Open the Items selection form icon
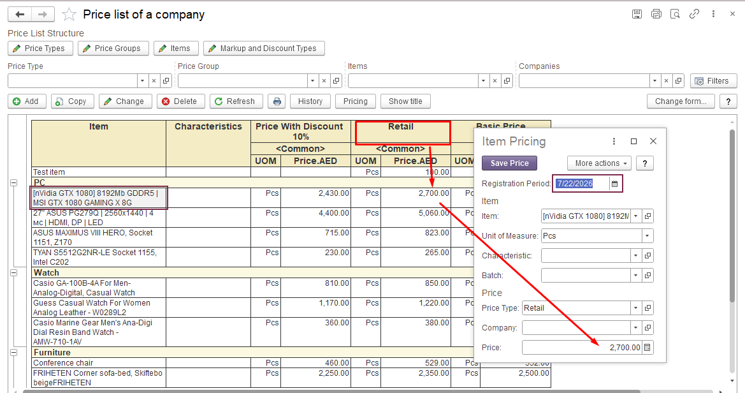This screenshot has height=393, width=745. 507,81
